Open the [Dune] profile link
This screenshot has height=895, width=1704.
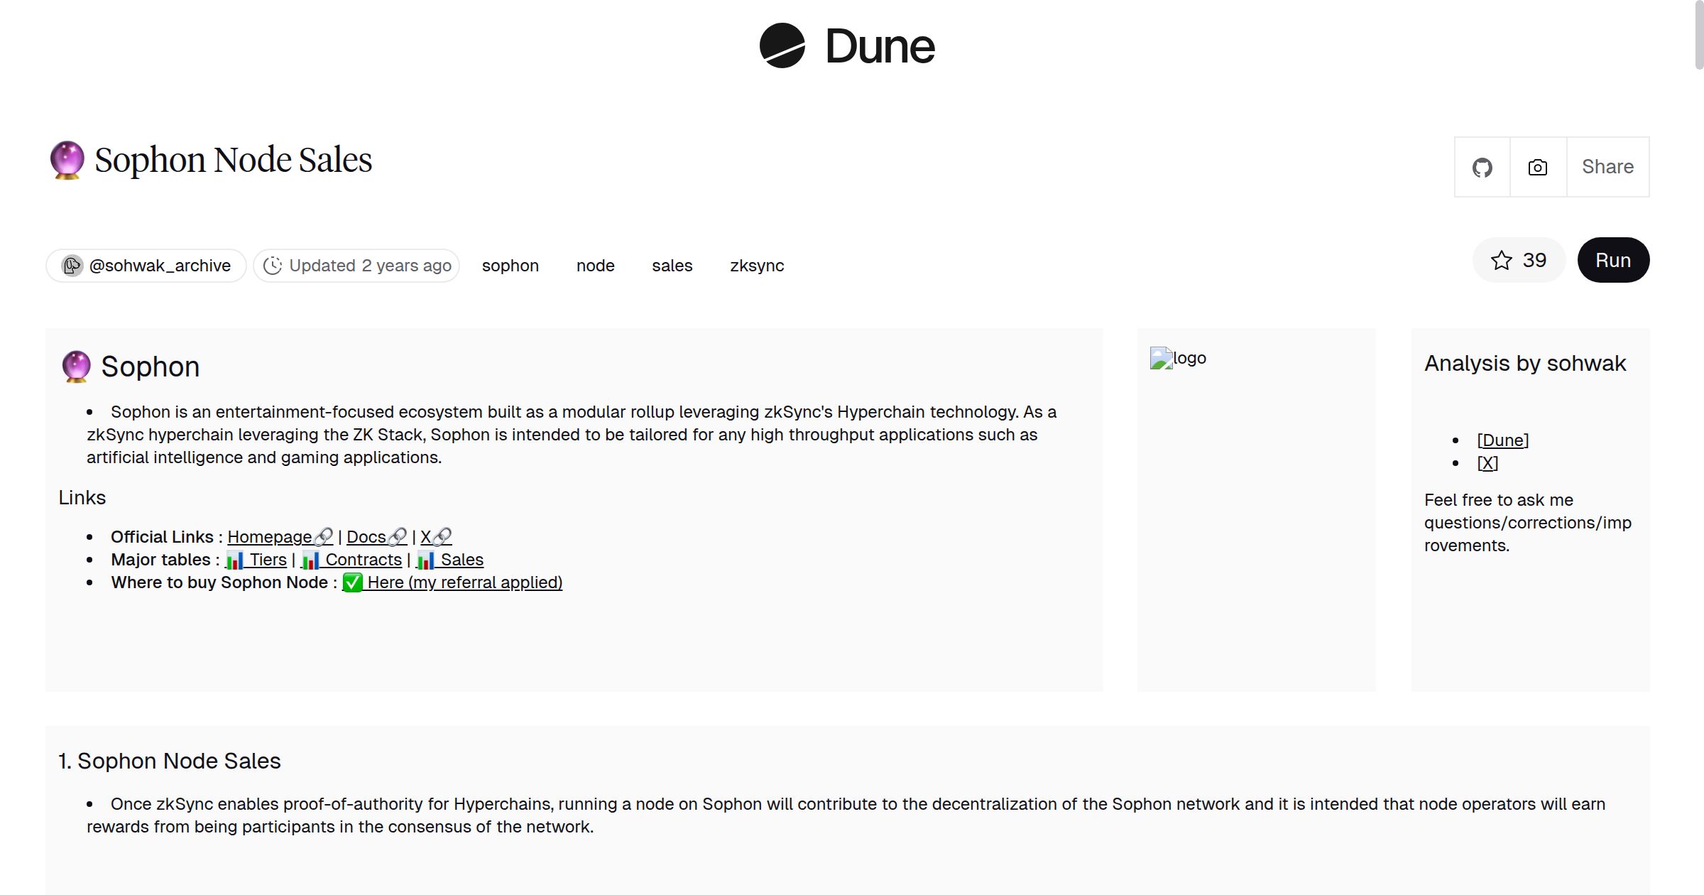(1502, 440)
